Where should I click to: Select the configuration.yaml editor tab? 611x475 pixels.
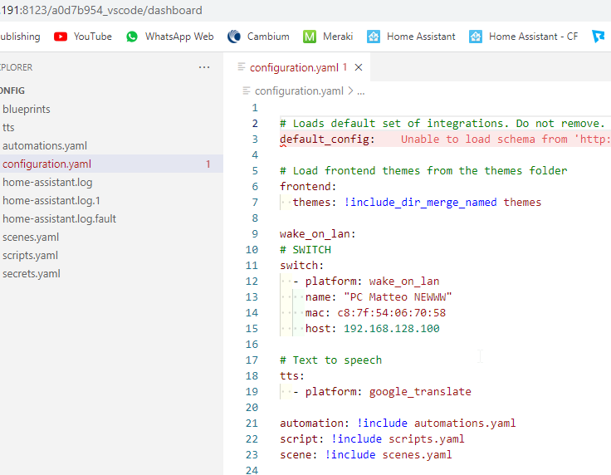[x=291, y=67]
